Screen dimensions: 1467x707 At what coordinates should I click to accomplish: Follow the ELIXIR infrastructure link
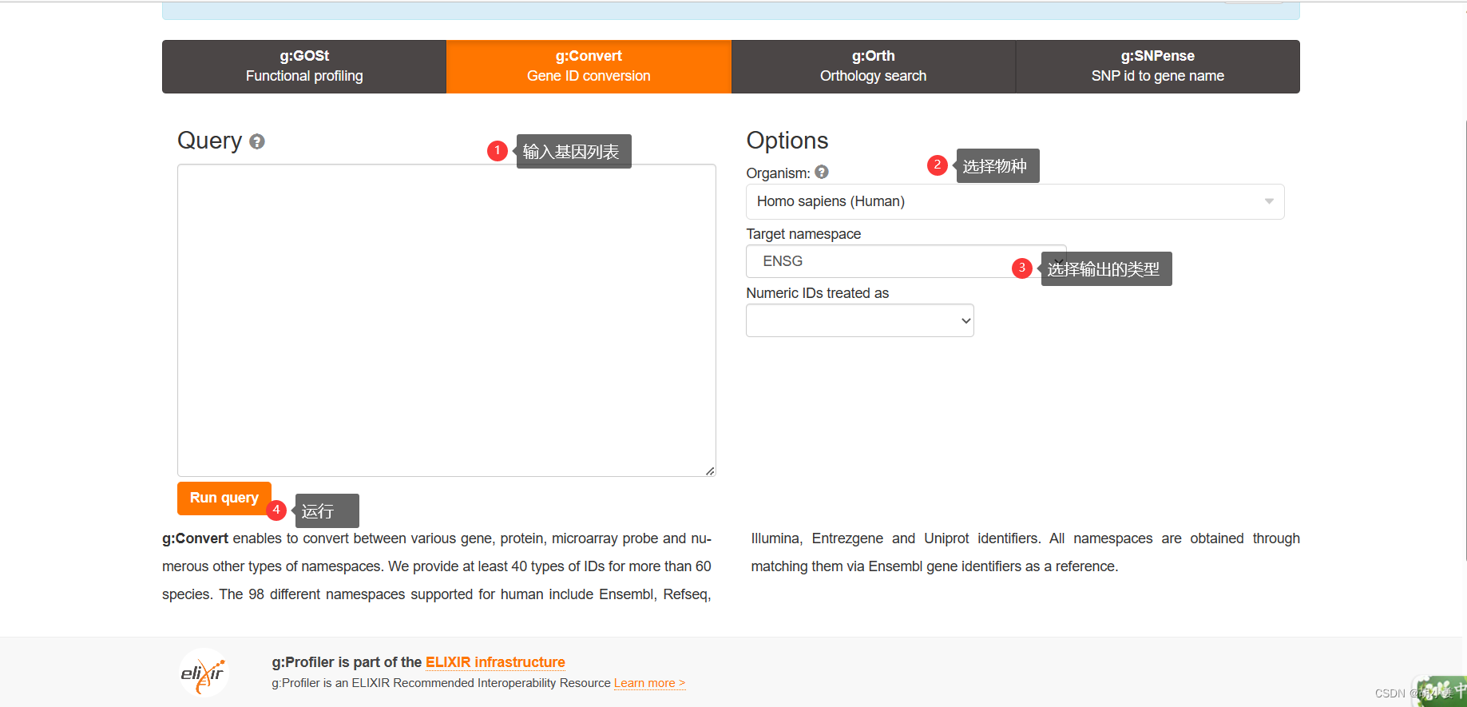tap(495, 662)
